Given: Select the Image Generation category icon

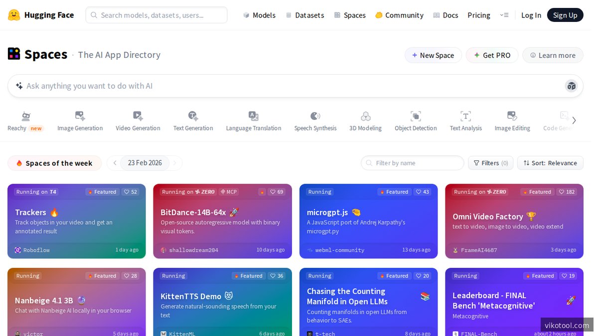Looking at the screenshot, I should coord(79,115).
